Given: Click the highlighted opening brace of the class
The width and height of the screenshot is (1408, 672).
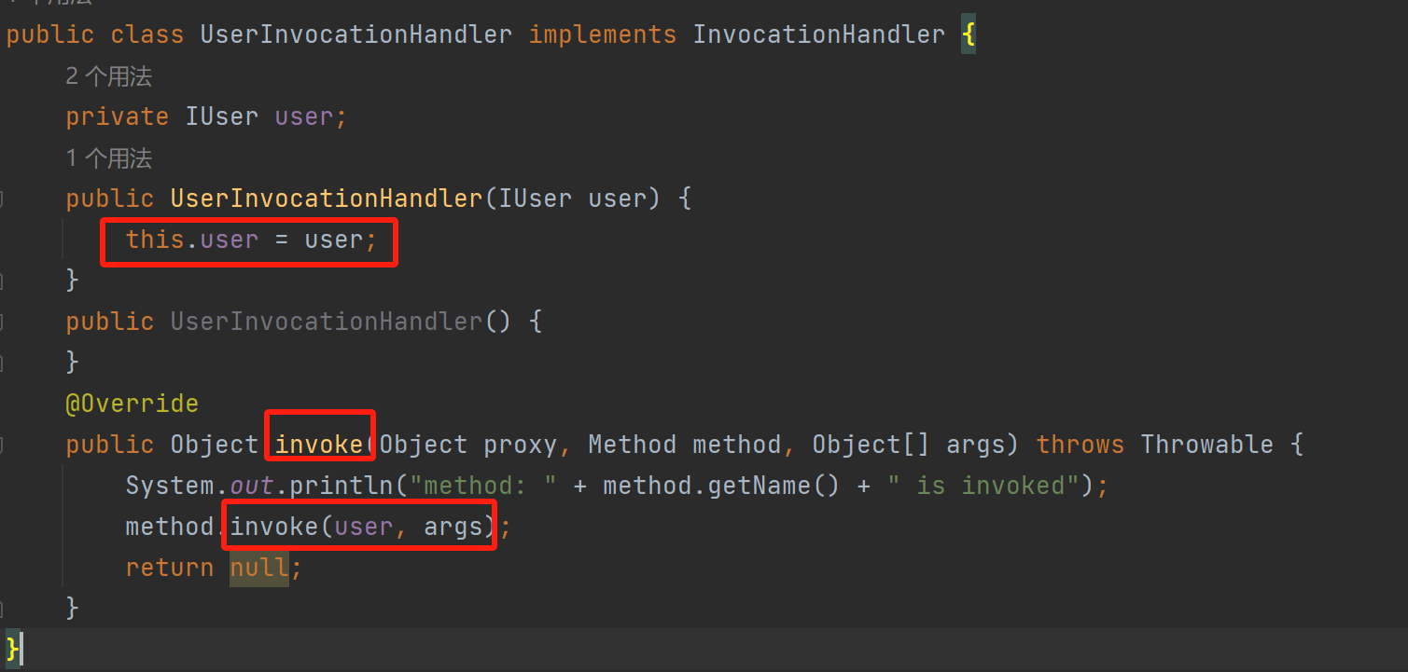Looking at the screenshot, I should click(969, 35).
